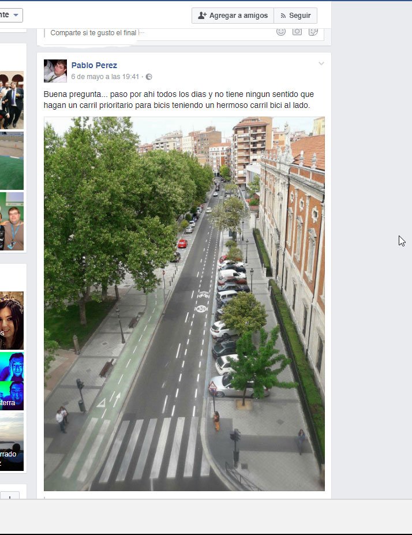The height and width of the screenshot is (535, 412).
Task: Open Pablo Perez's profile picture
Action: click(55, 71)
